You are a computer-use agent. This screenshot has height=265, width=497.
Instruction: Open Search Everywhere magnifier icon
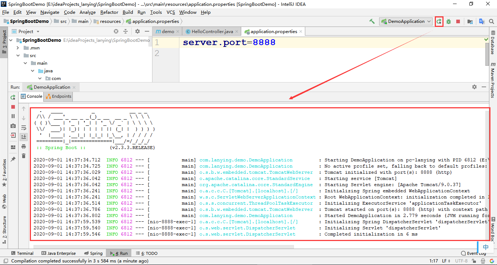(x=492, y=21)
